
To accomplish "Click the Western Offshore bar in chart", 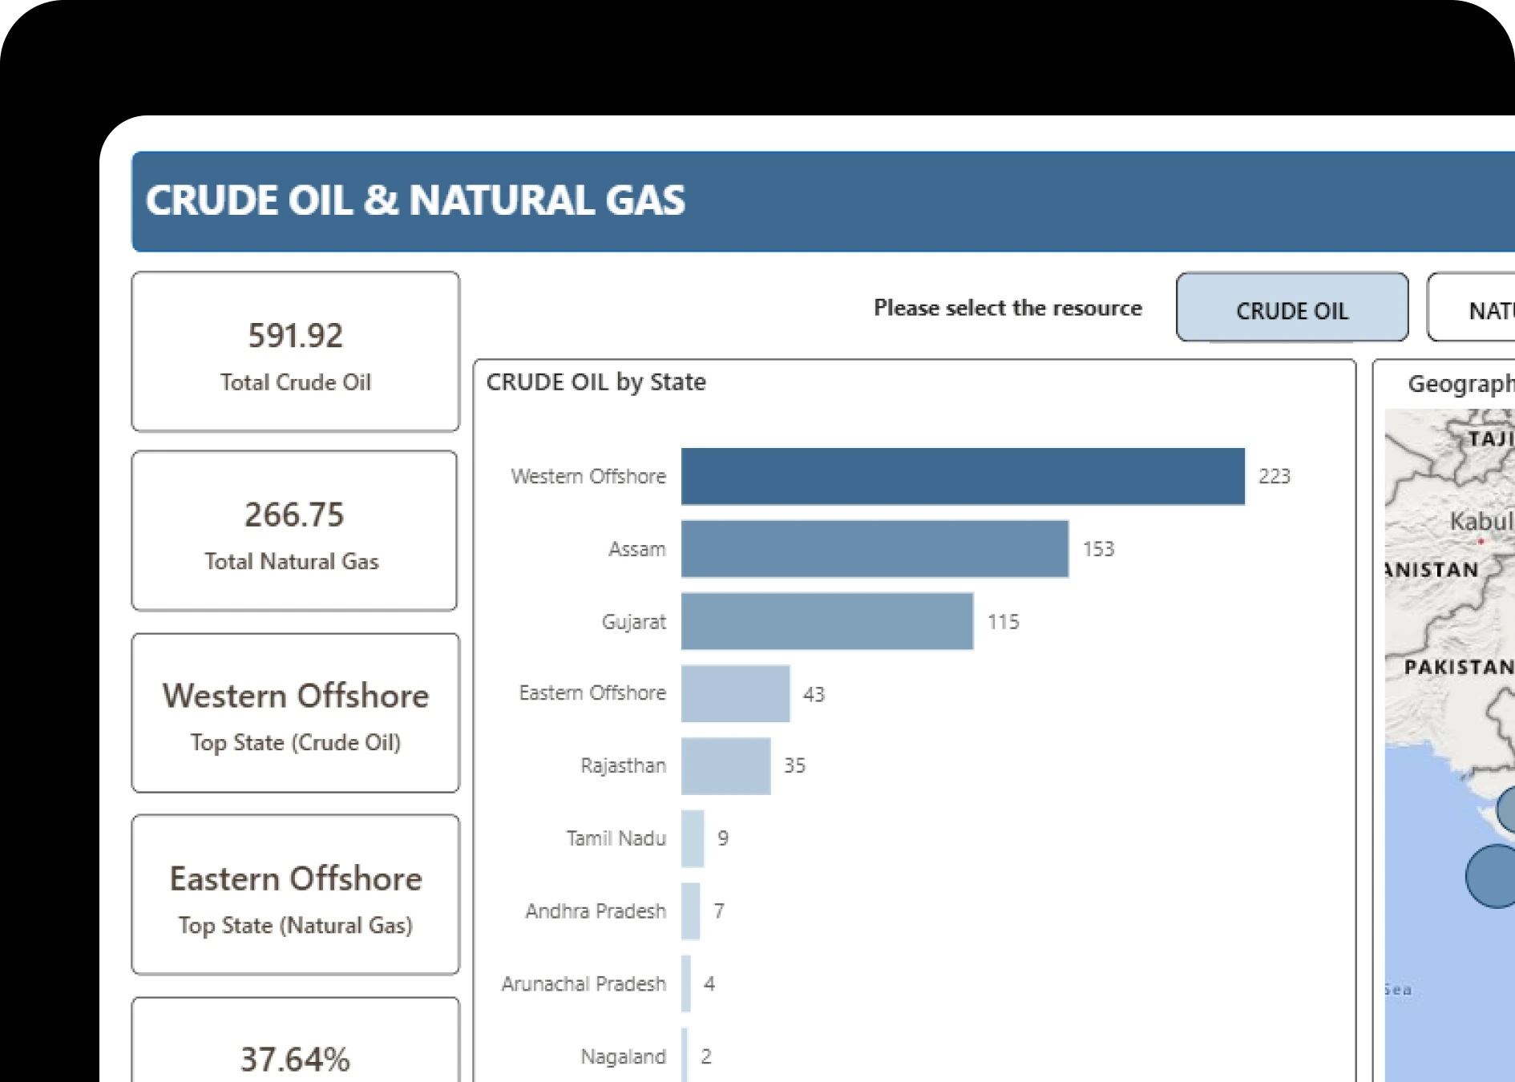I will pyautogui.click(x=962, y=476).
